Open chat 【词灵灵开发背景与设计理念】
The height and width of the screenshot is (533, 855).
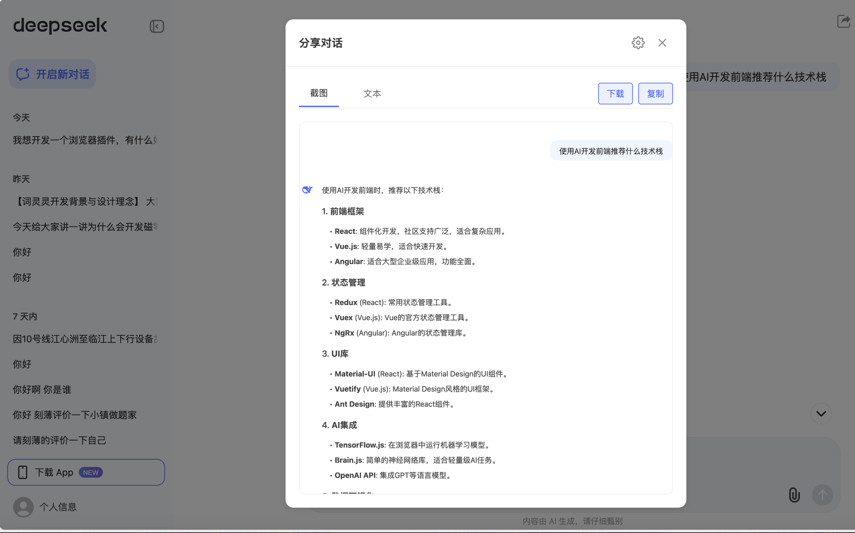pos(85,201)
